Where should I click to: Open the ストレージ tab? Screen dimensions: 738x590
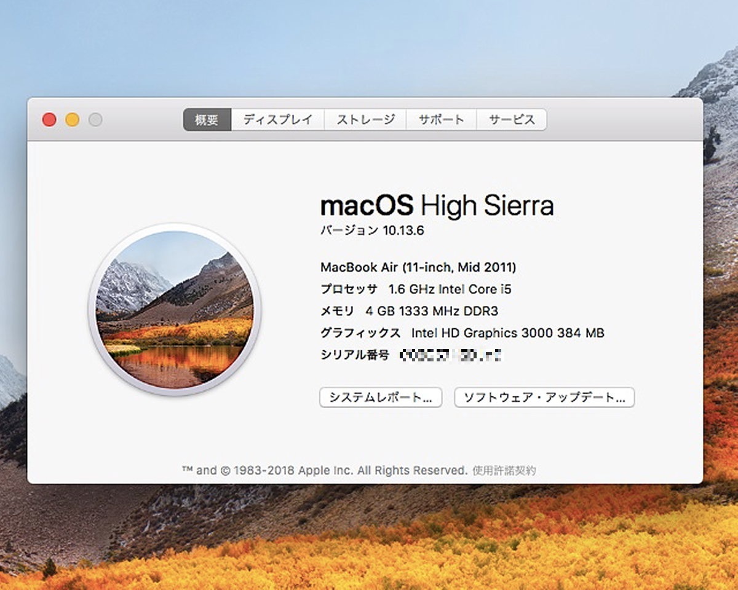pos(365,120)
